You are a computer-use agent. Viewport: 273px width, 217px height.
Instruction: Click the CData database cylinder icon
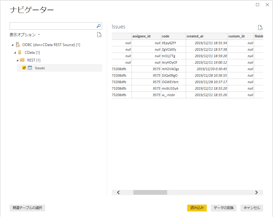pyautogui.click(x=20, y=52)
